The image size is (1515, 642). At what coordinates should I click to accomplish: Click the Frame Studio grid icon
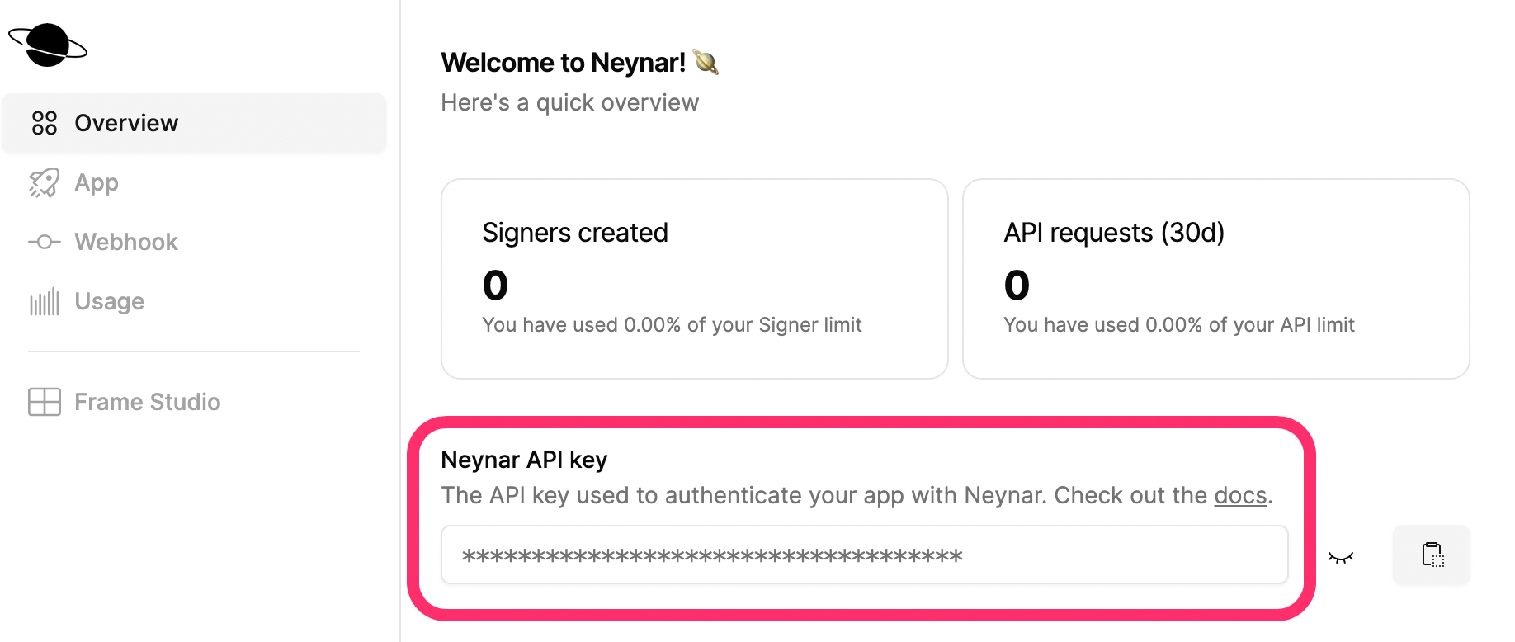point(45,402)
